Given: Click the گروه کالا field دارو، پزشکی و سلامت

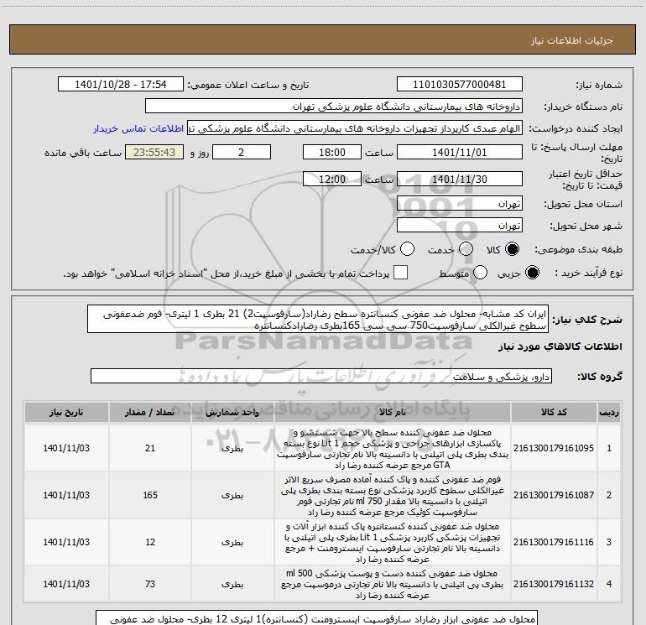Looking at the screenshot, I should tap(321, 376).
